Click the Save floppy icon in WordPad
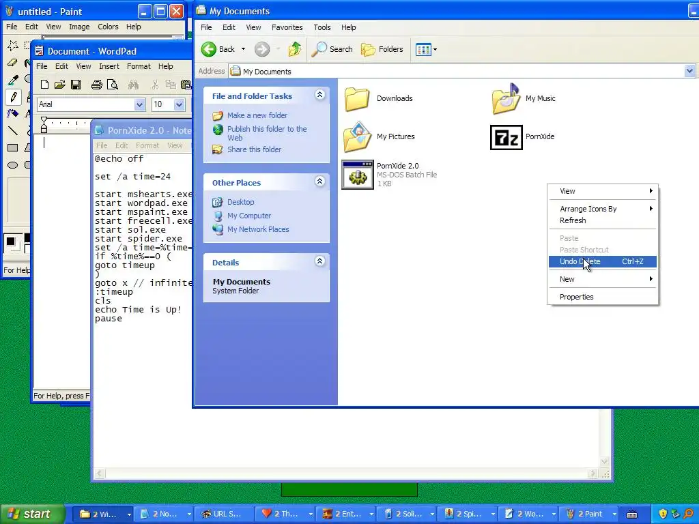 (76, 84)
